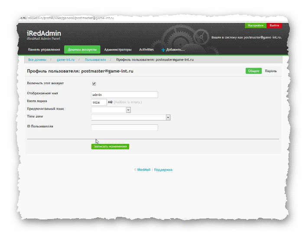This screenshot has height=235, width=305.
Task: Click the plus icon beside Добавить
Action: (x=163, y=50)
